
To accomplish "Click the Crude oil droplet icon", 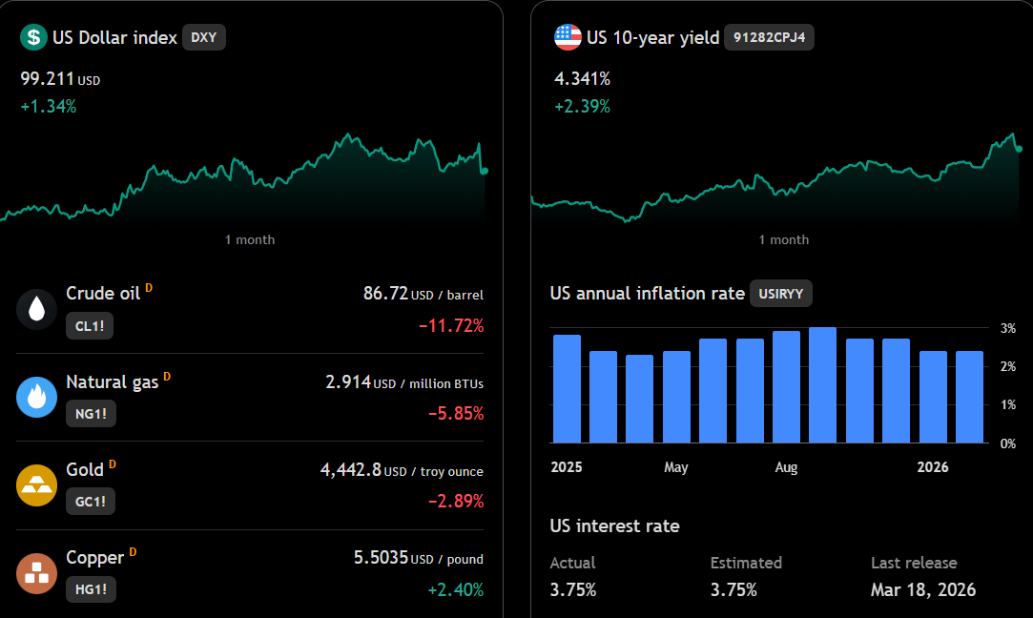I will [x=37, y=309].
